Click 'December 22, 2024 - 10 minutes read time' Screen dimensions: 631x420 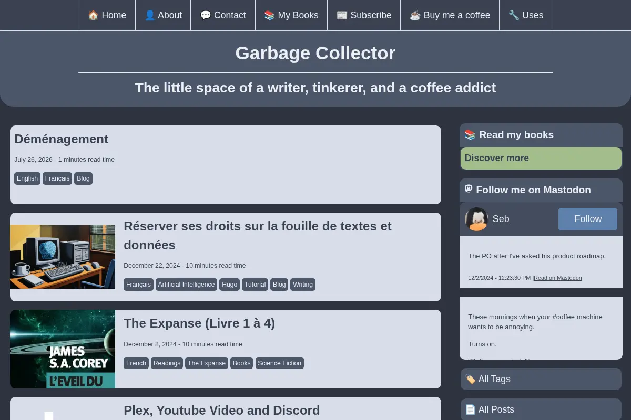pos(185,266)
